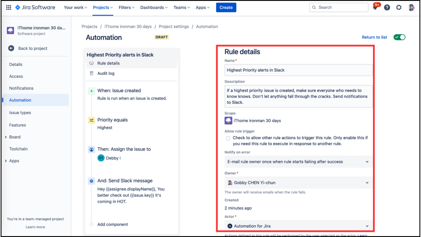This screenshot has height=237, width=421.
Task: Click the Audit log document icon
Action: (x=92, y=73)
